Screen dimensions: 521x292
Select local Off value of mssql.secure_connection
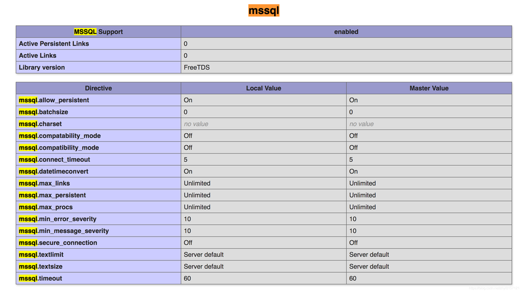coord(188,243)
